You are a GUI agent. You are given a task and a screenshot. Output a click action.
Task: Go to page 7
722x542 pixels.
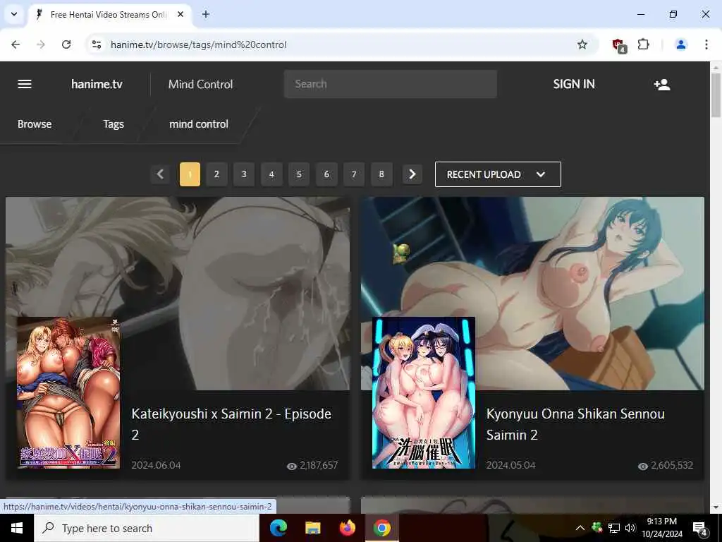click(354, 174)
